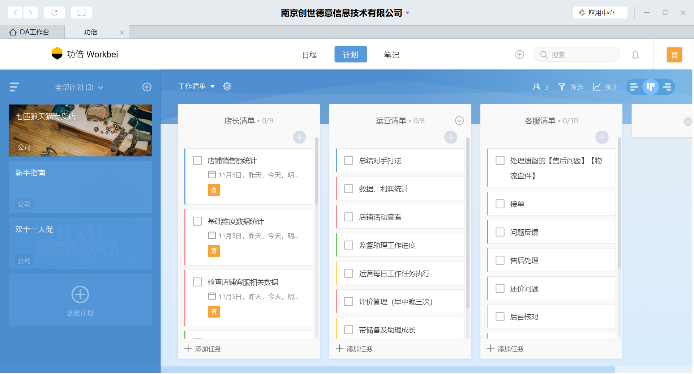Screen dimensions: 694x374
Task: Click round plus in 运营清单 column
Action: (451, 137)
